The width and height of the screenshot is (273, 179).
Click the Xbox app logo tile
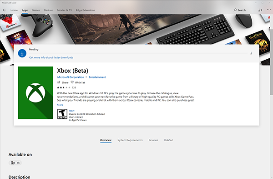35,93
